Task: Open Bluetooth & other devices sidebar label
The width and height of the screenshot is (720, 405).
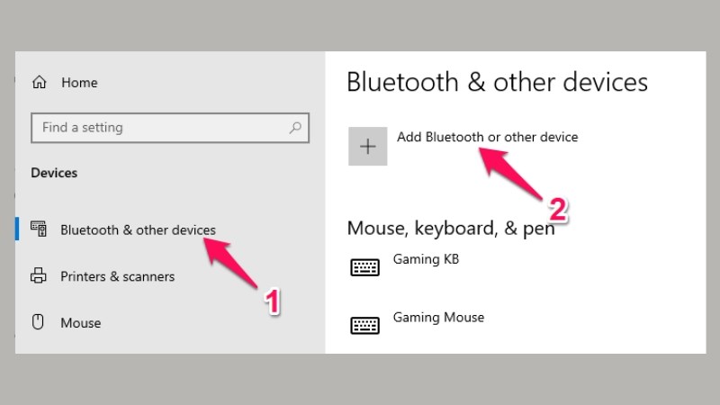Action: (138, 230)
